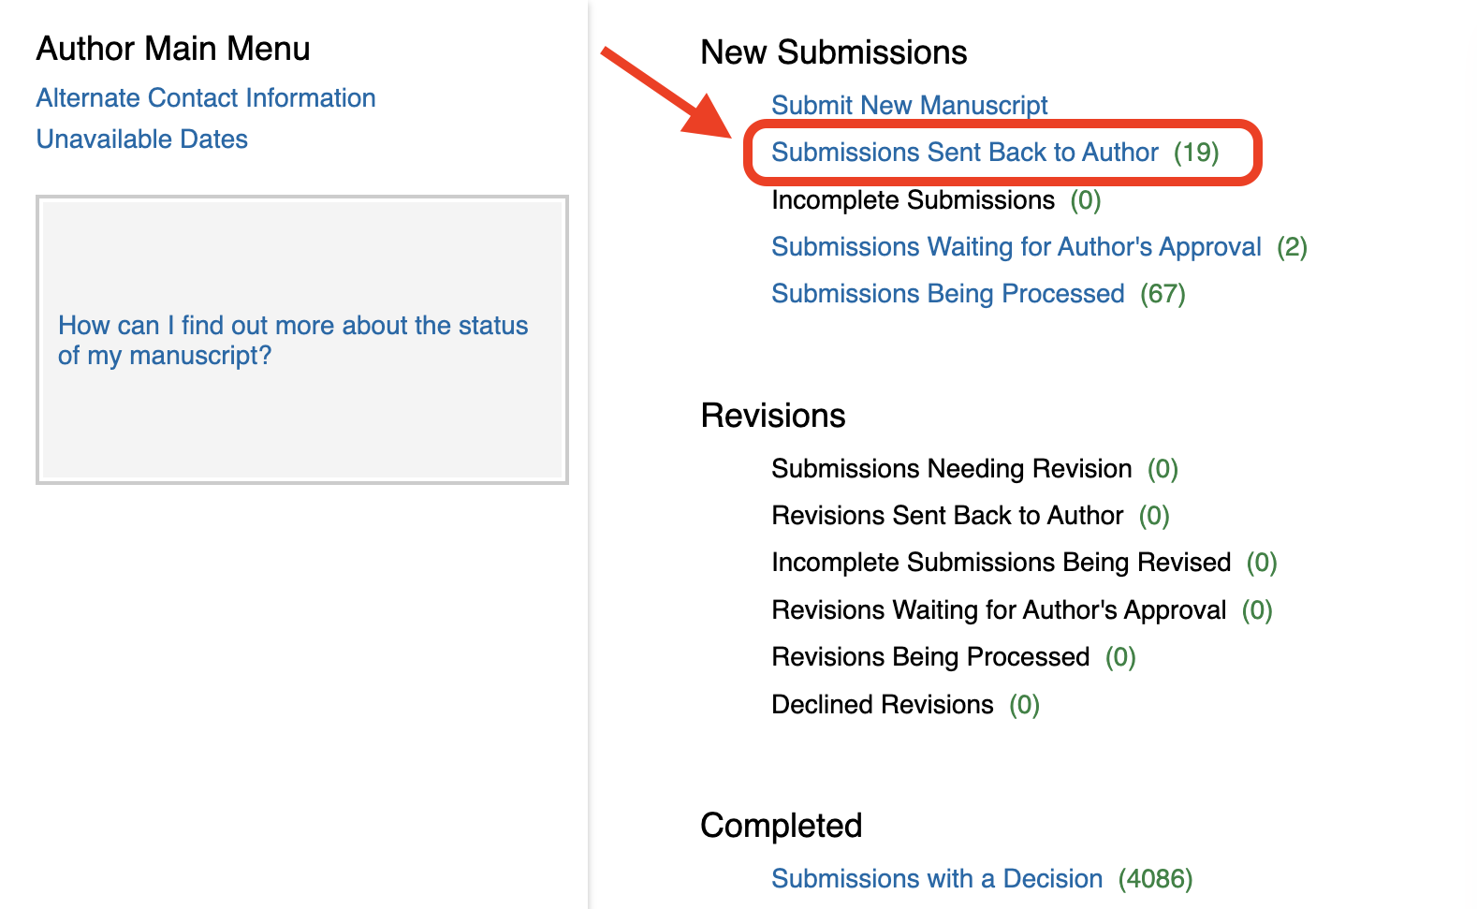Open Submissions Waiting for Author's Approval

pyautogui.click(x=1016, y=247)
